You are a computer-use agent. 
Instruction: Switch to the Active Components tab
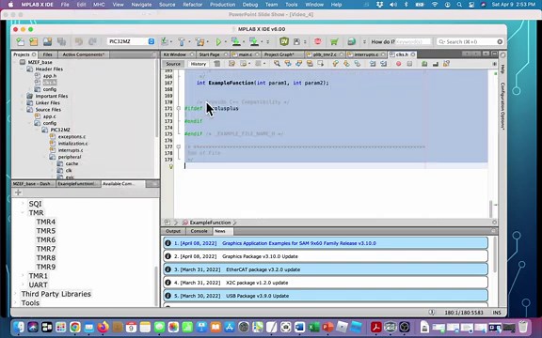click(84, 54)
